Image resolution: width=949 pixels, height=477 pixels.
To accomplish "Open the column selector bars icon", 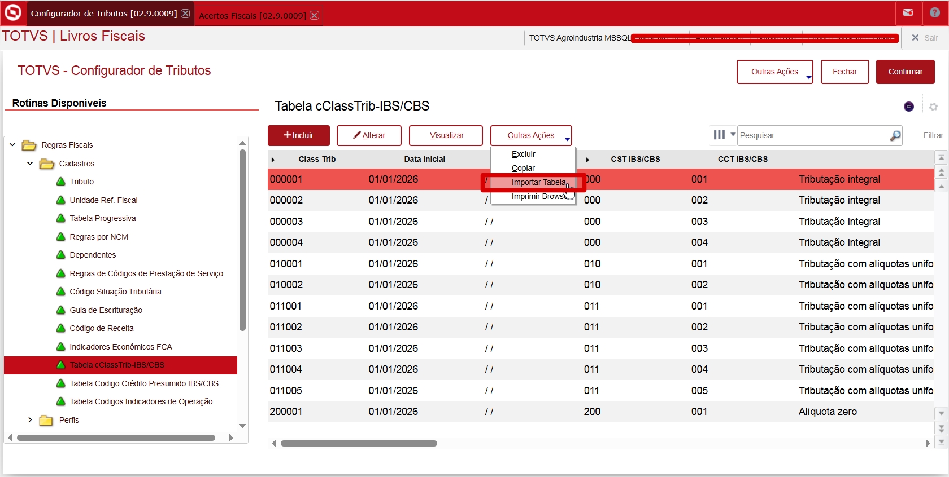I will [719, 135].
